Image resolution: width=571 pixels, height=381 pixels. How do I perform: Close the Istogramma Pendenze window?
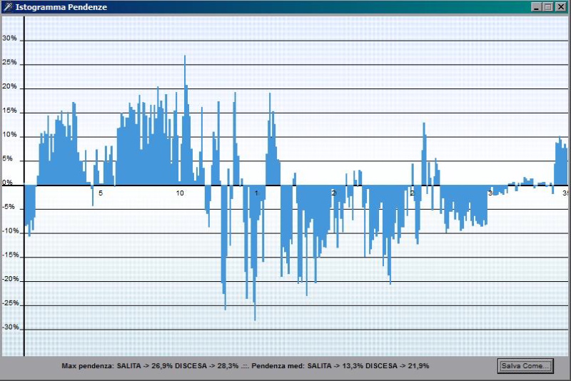[x=561, y=7]
